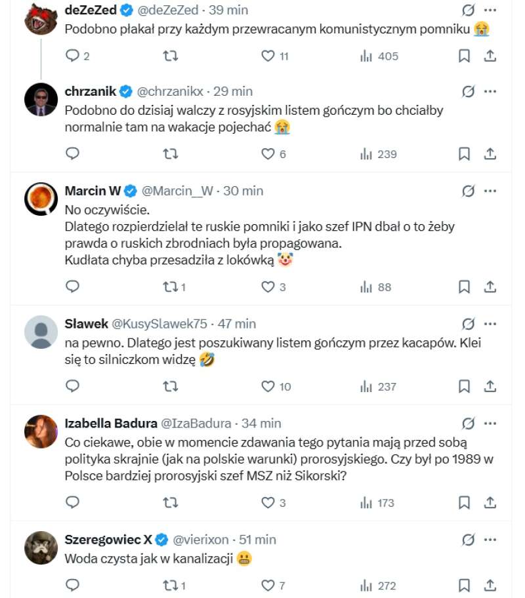Click Izabella Badura's display name
This screenshot has height=598, width=525.
coord(111,423)
